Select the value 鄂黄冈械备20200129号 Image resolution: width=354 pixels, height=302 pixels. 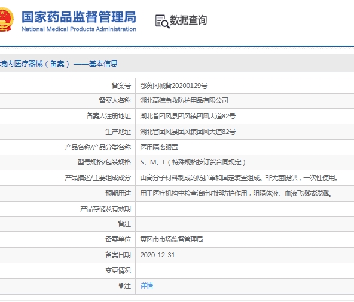pos(173,86)
